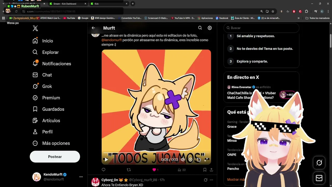
Task: Open a new browser tab
Action: (133, 4)
